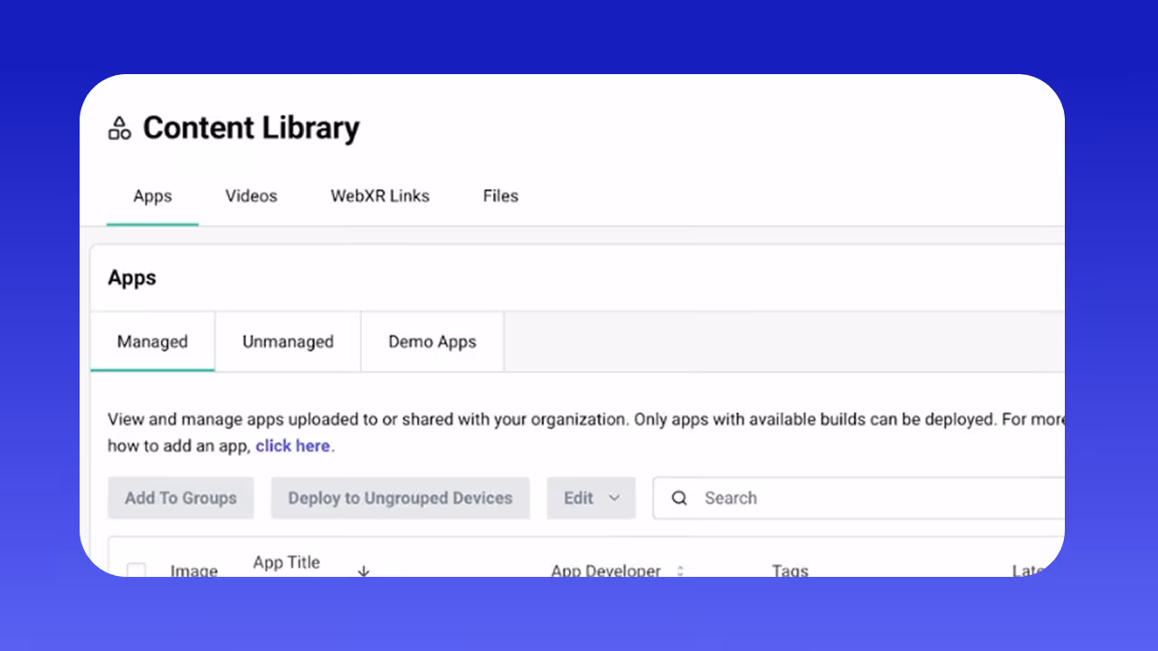Click the Apps section heading
Viewport: 1158px width, 651px height.
(132, 278)
